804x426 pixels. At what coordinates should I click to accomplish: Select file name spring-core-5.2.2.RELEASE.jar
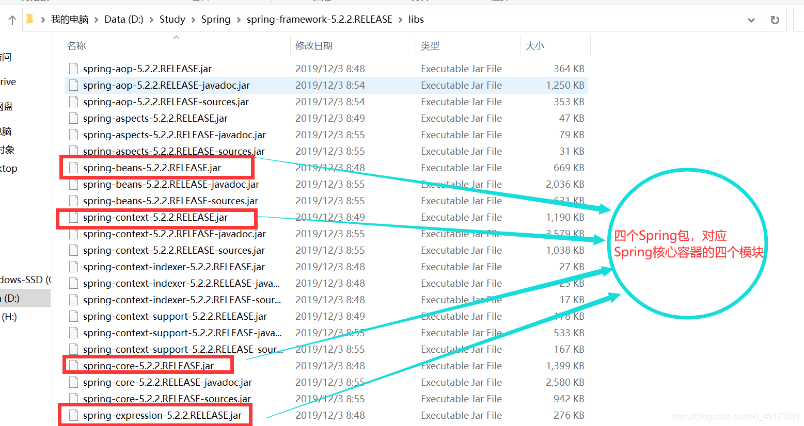(148, 366)
